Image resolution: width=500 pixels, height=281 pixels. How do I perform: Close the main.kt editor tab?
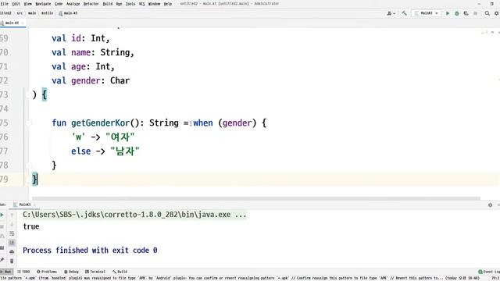(23, 23)
